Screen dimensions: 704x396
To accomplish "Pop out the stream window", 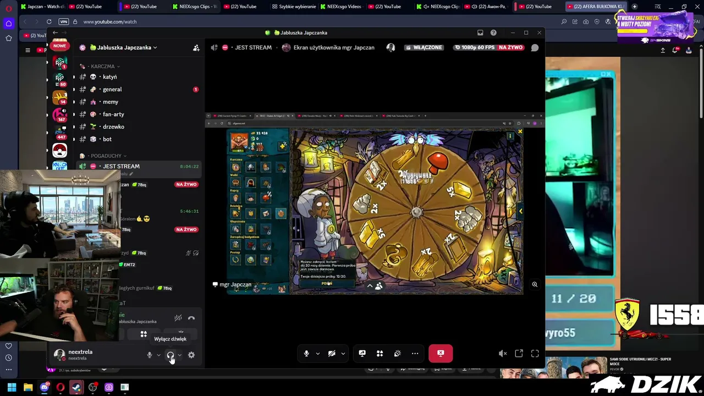I will click(519, 354).
